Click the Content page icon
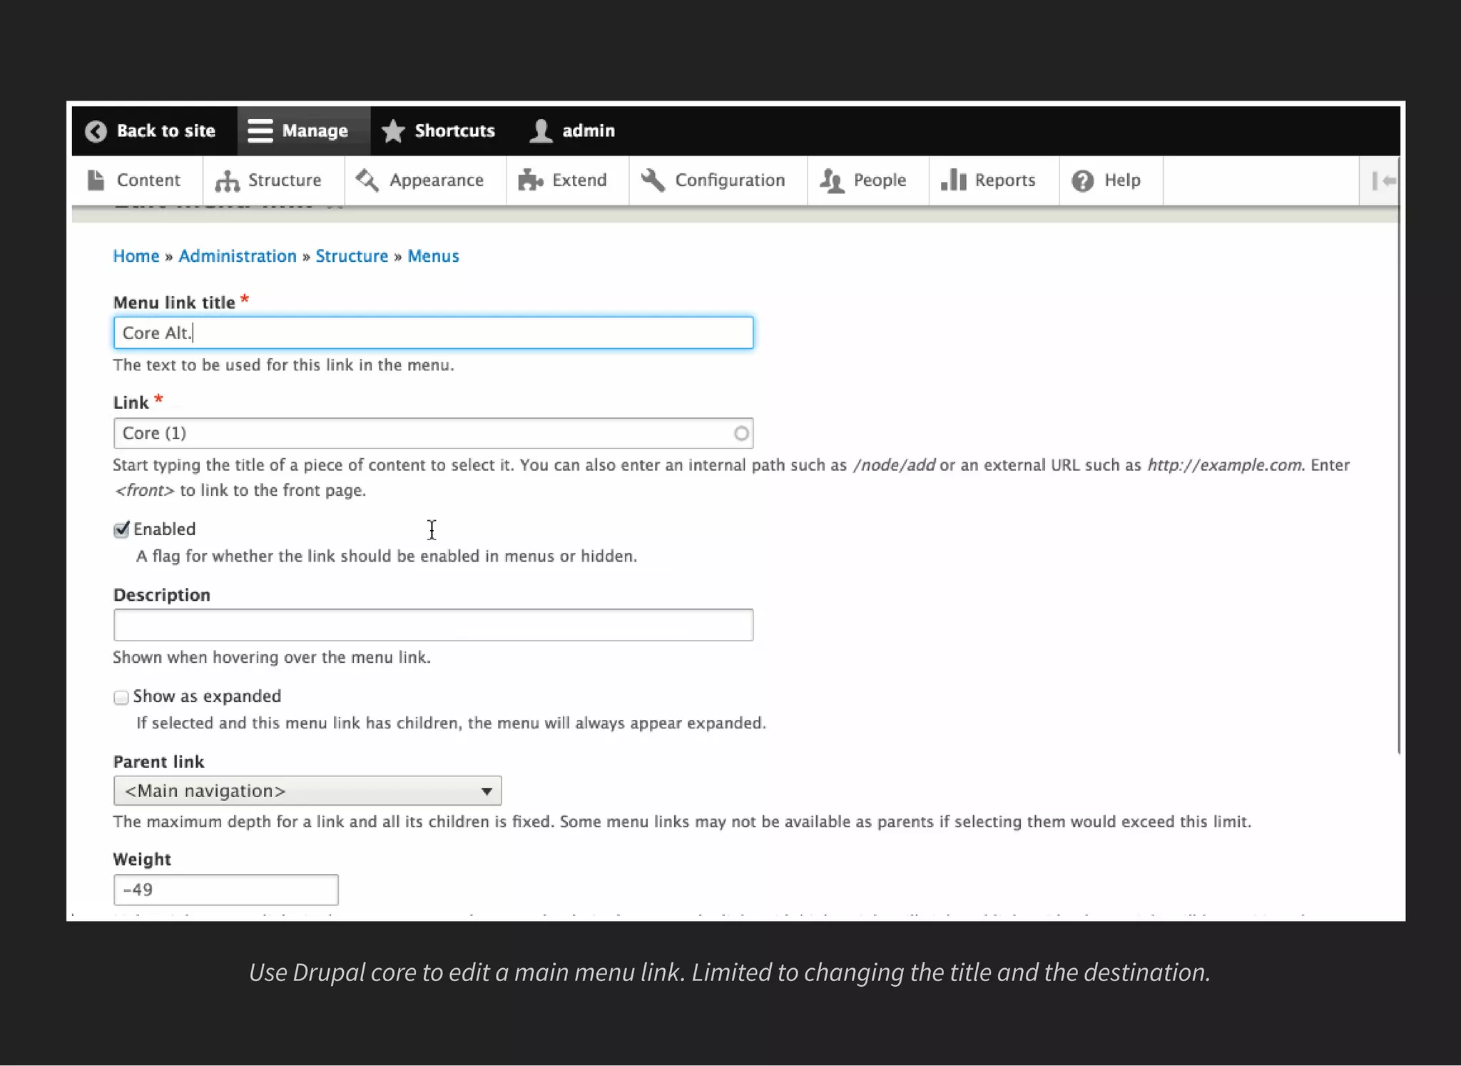This screenshot has height=1066, width=1461. point(96,180)
